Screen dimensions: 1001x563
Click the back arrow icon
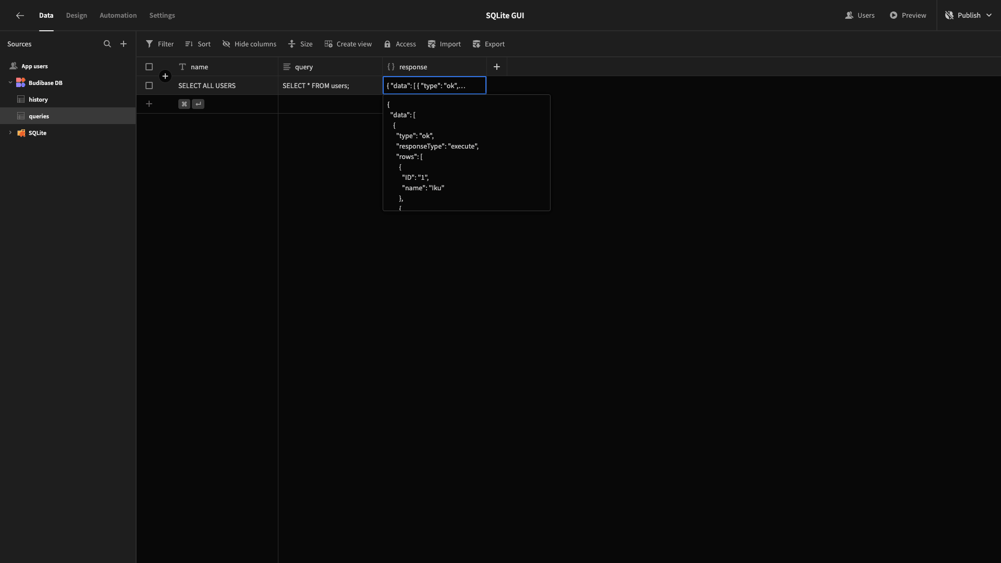click(20, 16)
